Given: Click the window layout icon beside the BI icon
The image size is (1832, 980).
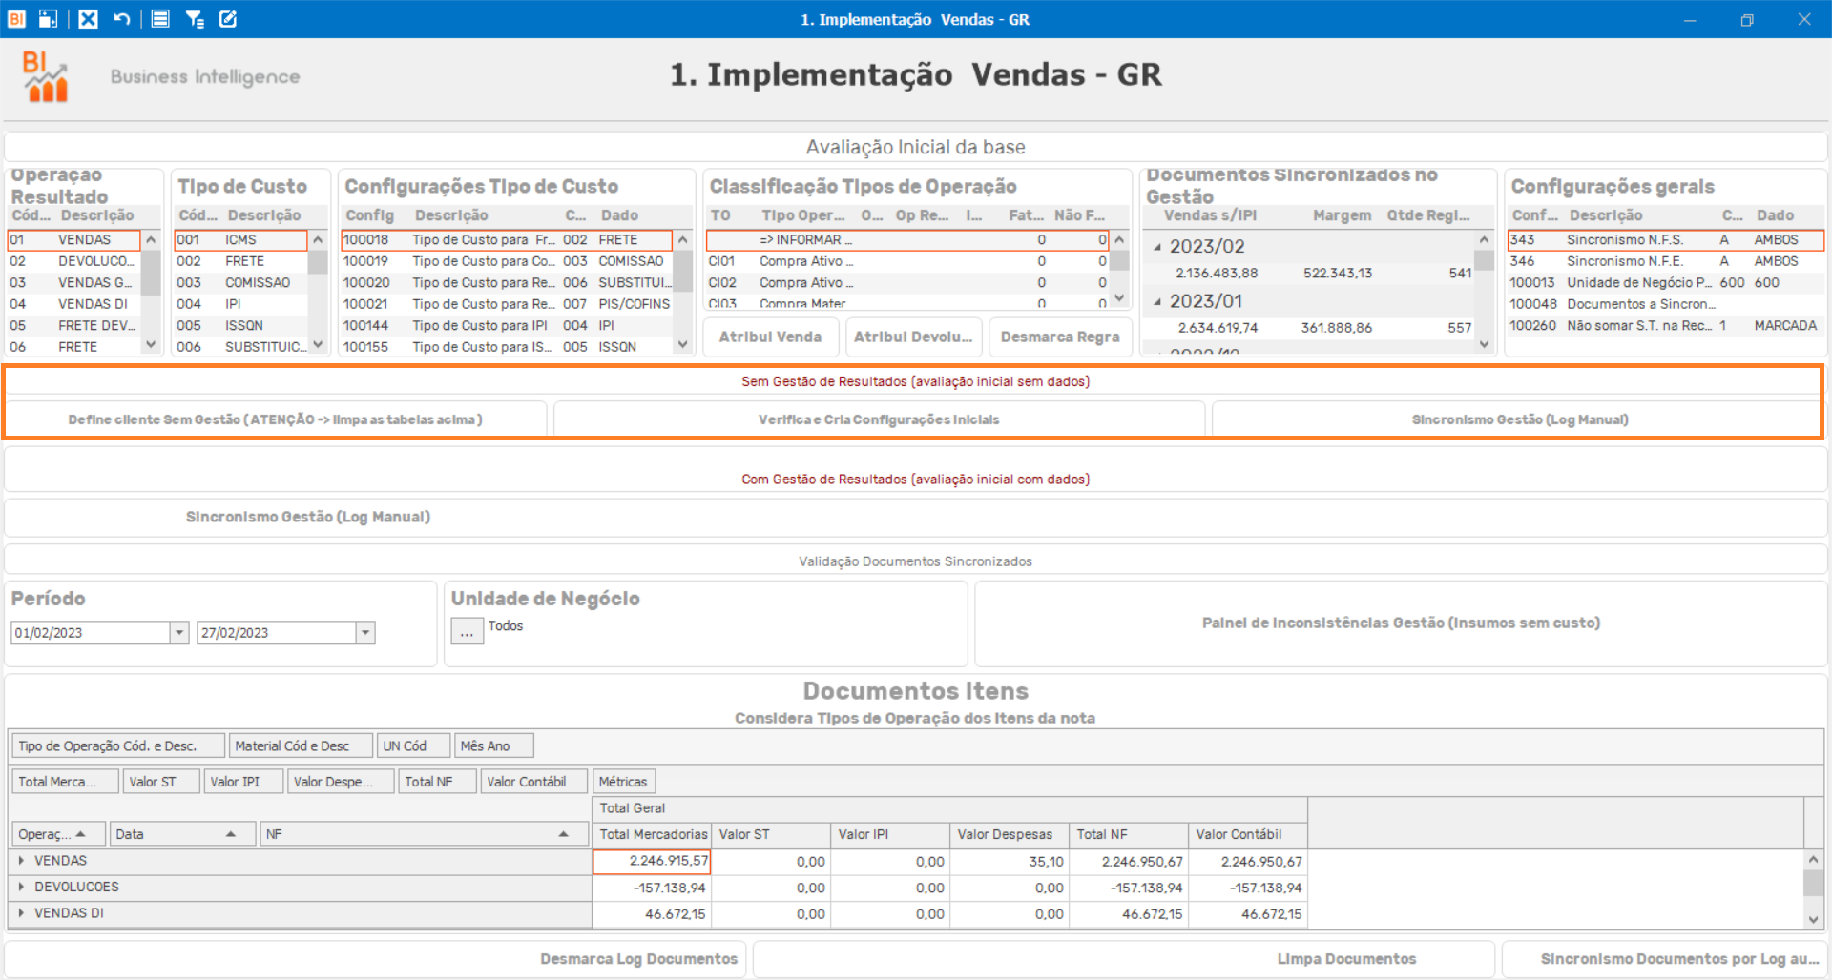Looking at the screenshot, I should pos(48,19).
